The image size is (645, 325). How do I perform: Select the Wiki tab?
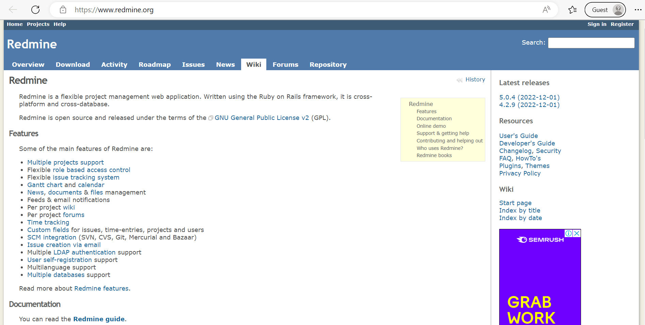coord(254,64)
